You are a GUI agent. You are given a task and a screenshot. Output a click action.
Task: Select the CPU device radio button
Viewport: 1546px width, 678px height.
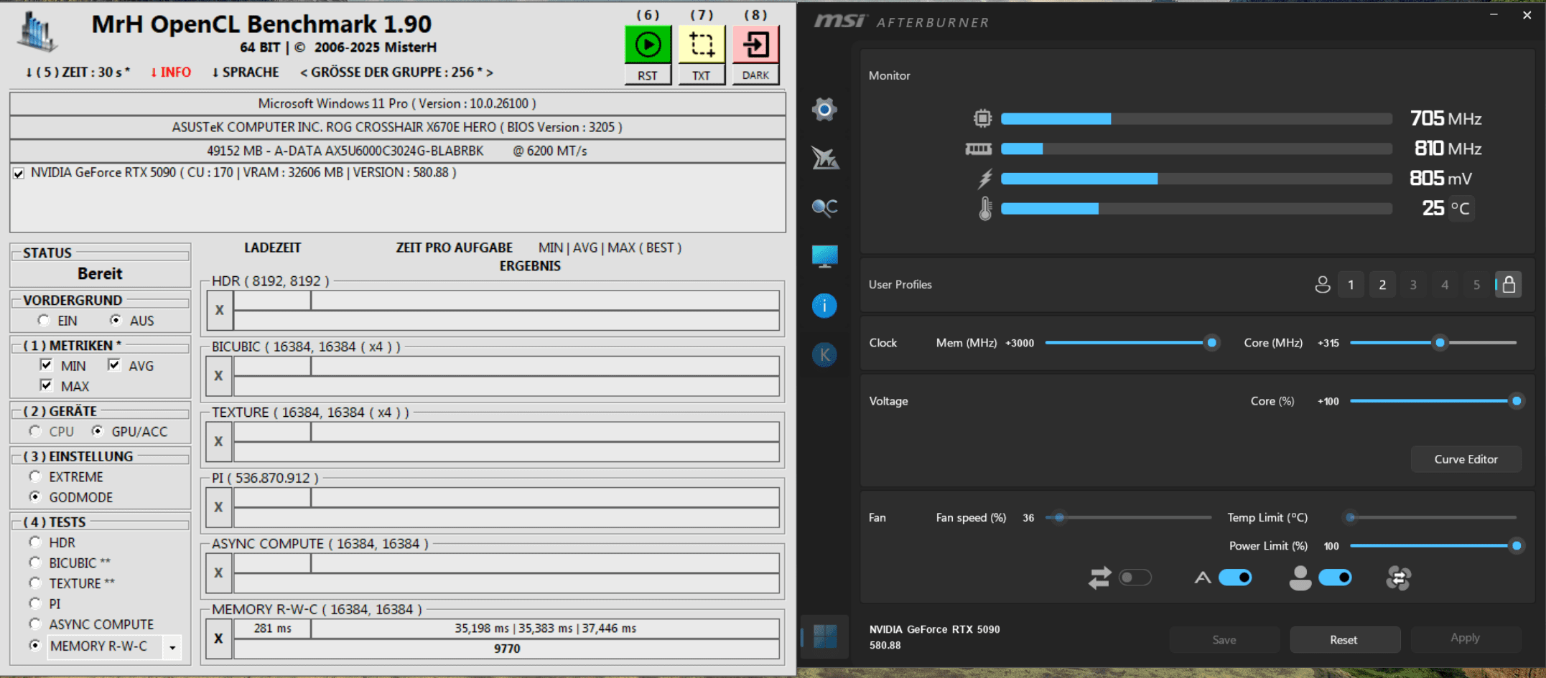[x=35, y=431]
